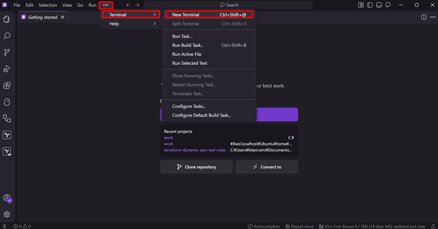Open the Source Control view
This screenshot has height=229, width=438.
click(x=7, y=52)
